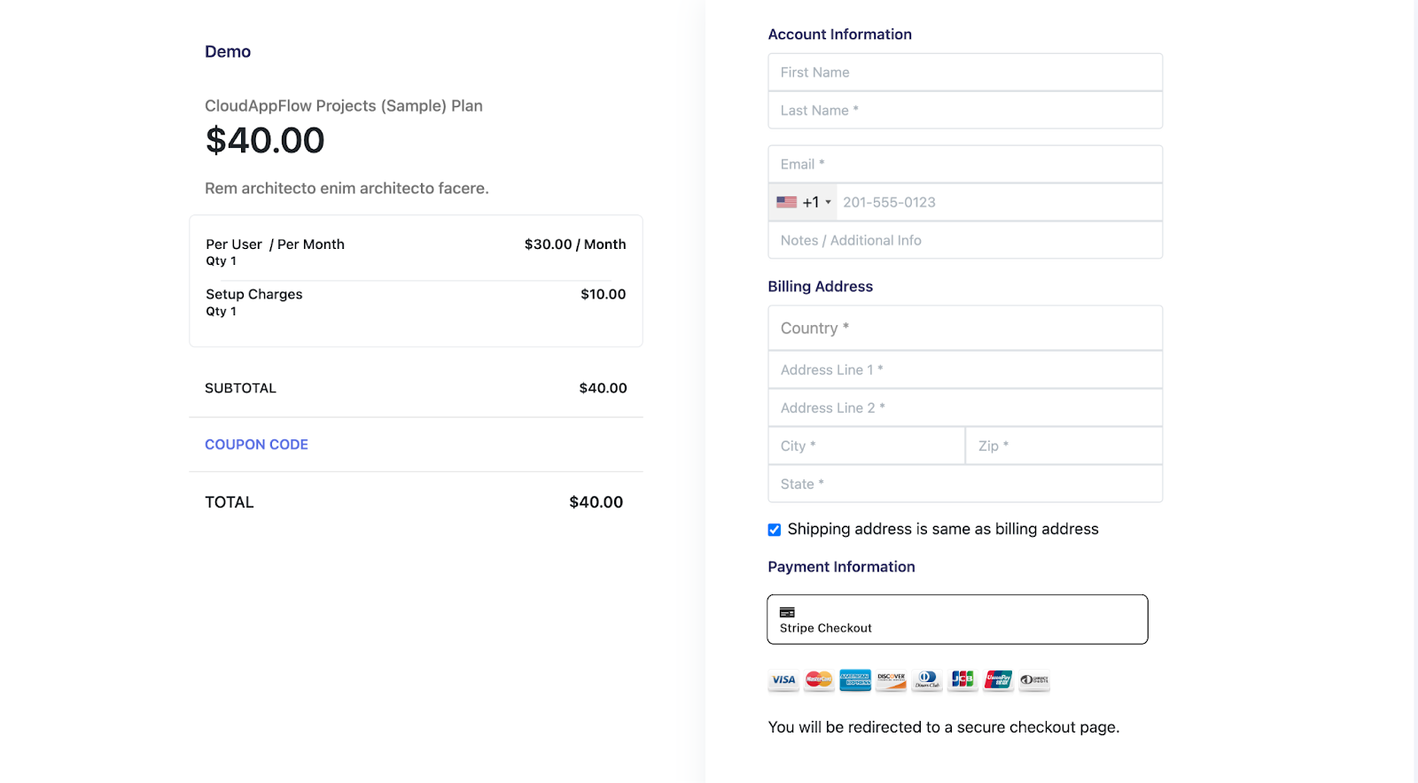The width and height of the screenshot is (1418, 783).
Task: Uncheck shipping address same as billing
Action: (x=775, y=530)
